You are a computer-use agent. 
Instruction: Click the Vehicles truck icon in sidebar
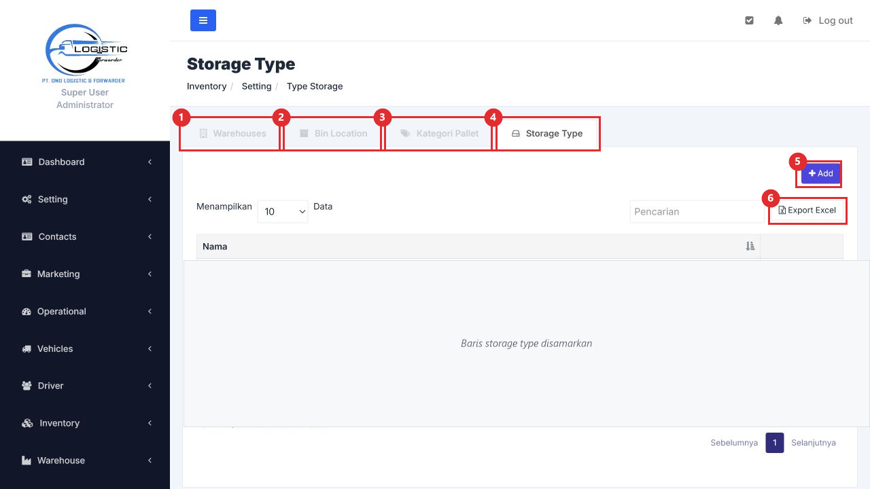27,348
